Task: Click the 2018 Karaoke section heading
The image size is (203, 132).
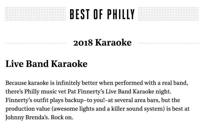Action: point(102,42)
